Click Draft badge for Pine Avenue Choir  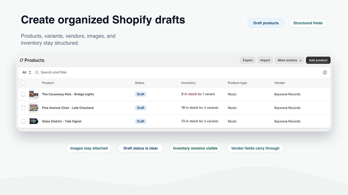pos(141,107)
